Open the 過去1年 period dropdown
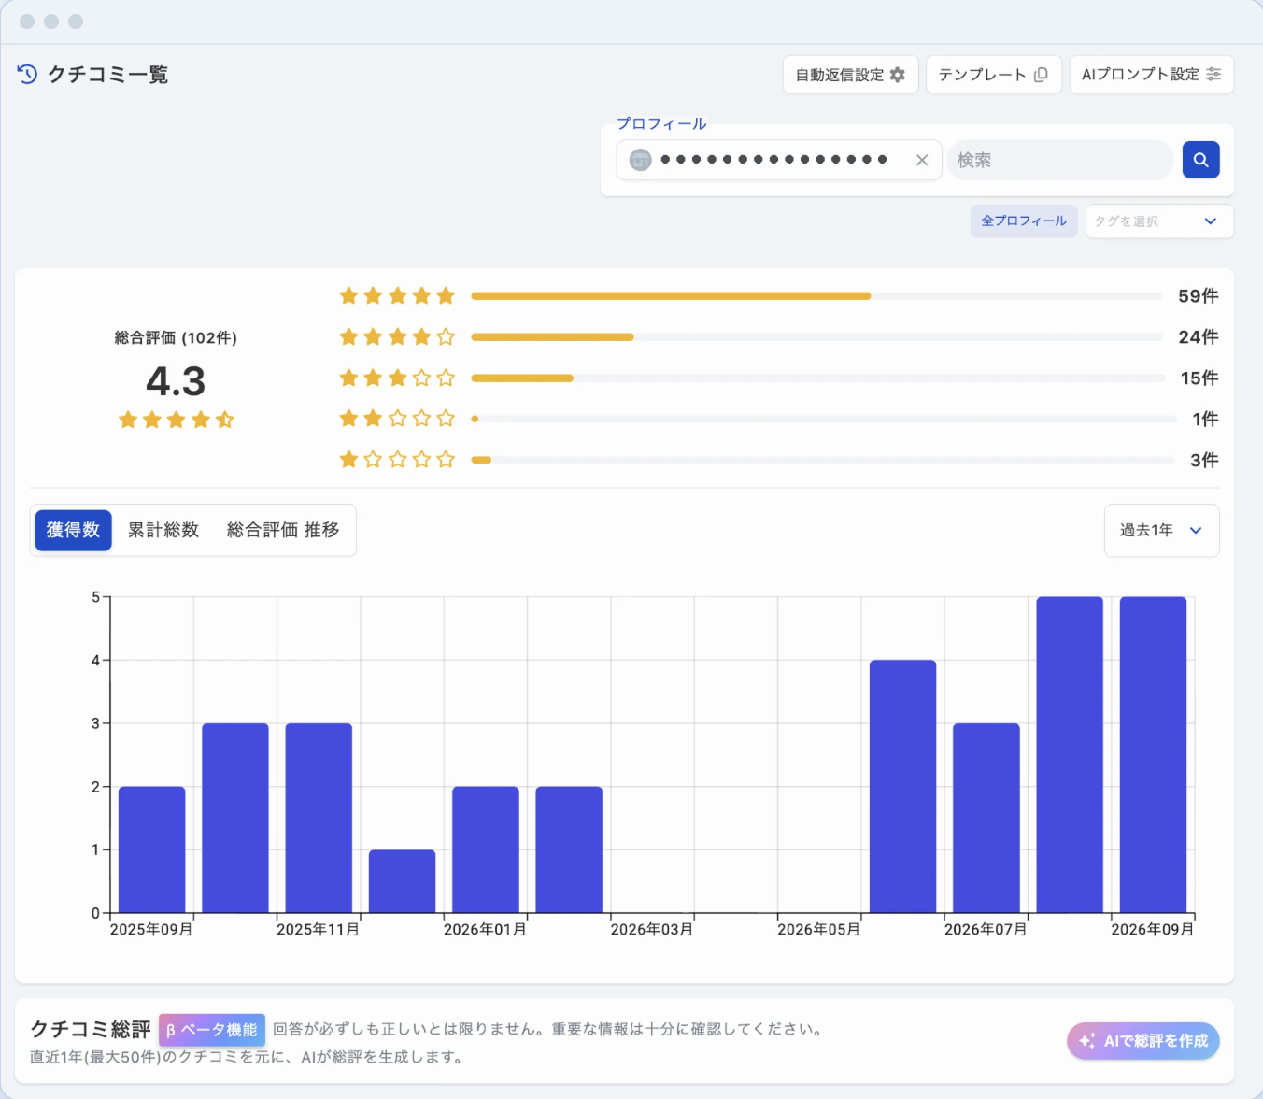Screen dimensions: 1263x1099 point(1161,530)
